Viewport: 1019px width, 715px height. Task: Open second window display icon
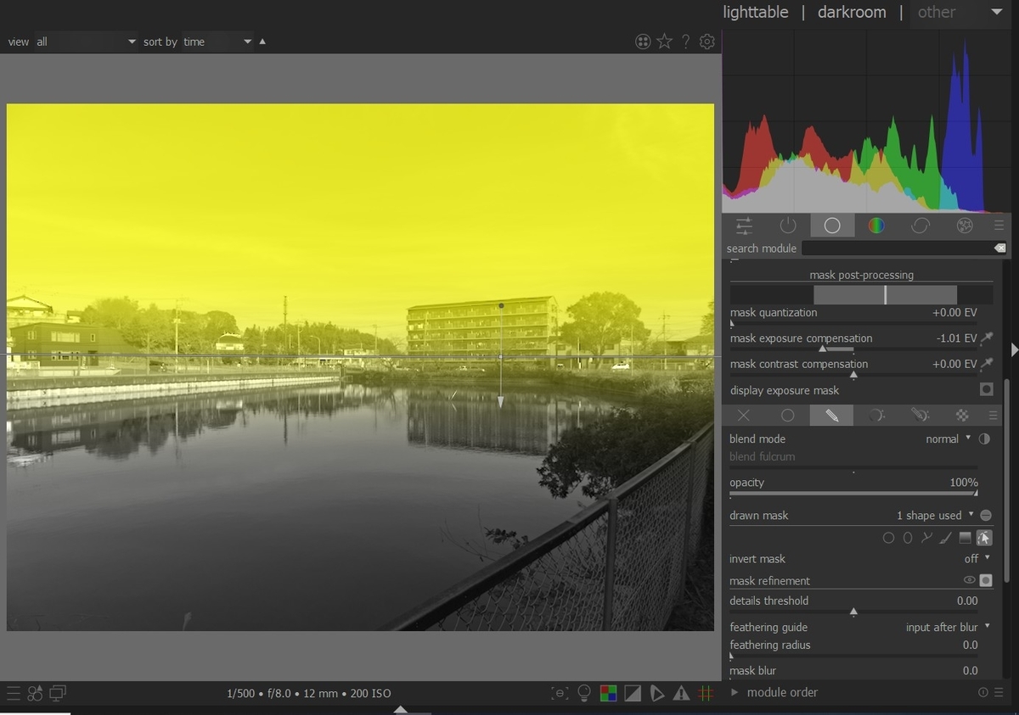pos(58,693)
